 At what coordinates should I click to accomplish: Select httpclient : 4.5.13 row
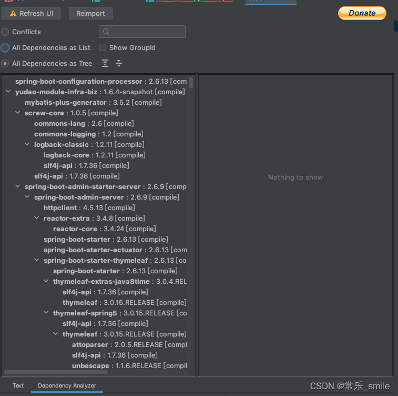pyautogui.click(x=89, y=207)
